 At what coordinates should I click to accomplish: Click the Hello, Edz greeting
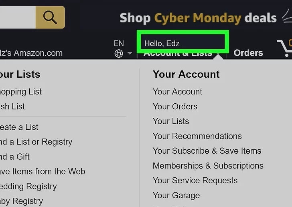(162, 43)
